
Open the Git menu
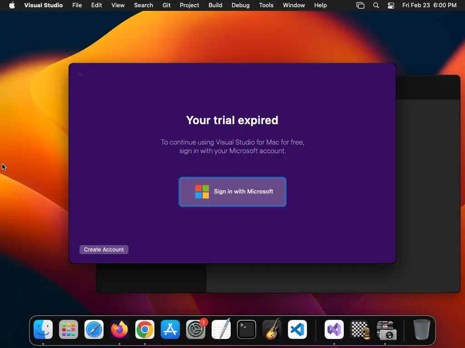pyautogui.click(x=166, y=5)
